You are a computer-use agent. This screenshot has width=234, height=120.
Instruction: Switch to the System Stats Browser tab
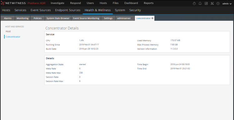[x=58, y=18]
